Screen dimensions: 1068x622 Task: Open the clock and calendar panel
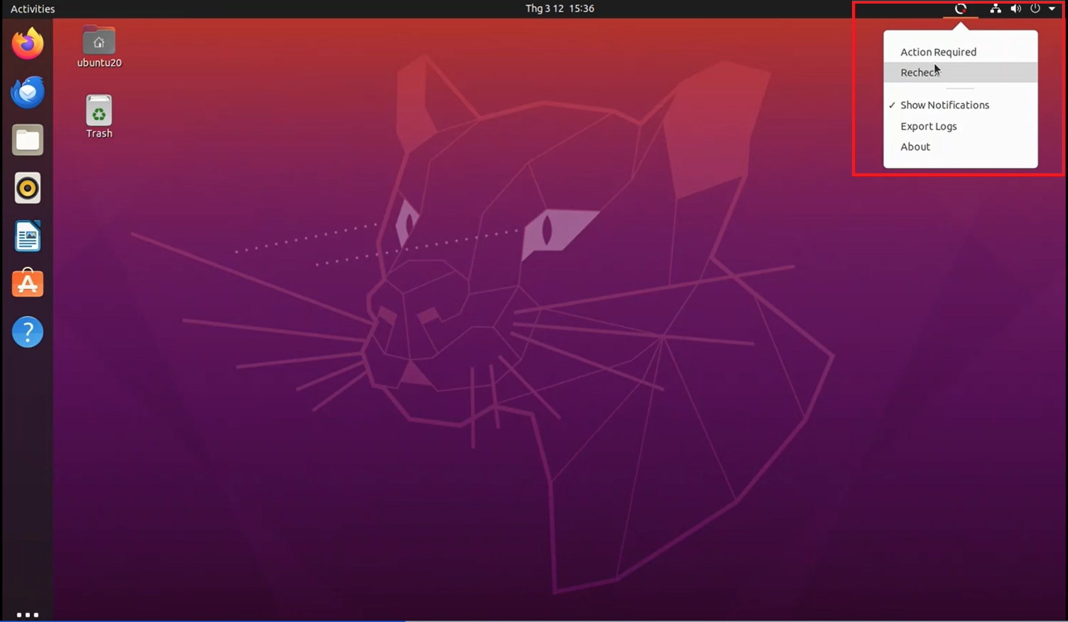tap(560, 8)
